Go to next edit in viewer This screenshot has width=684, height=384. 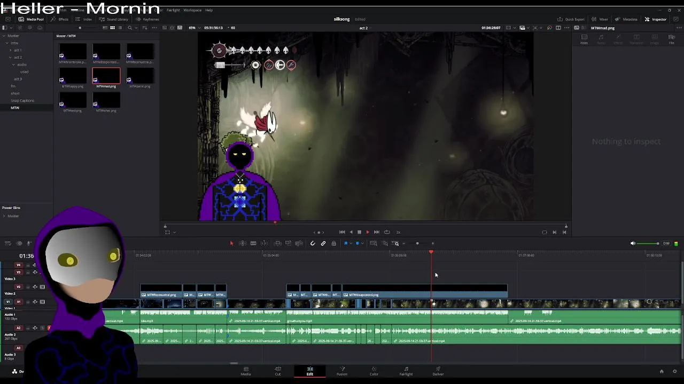click(x=554, y=232)
